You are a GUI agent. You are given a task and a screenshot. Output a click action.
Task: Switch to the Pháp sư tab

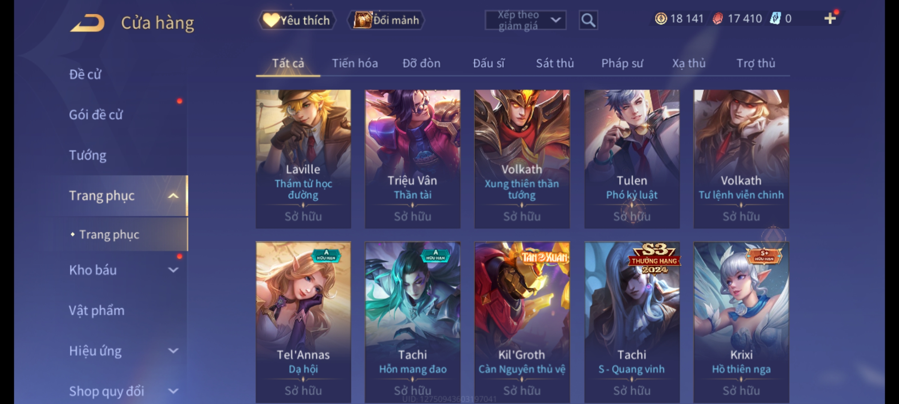tap(622, 63)
